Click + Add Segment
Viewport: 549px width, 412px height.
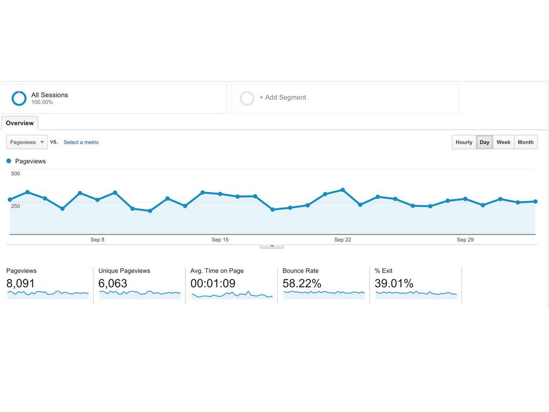coord(283,98)
